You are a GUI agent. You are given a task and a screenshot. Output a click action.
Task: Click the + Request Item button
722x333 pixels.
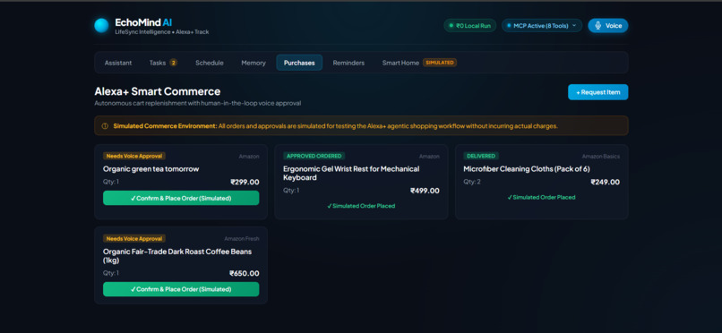tap(597, 92)
